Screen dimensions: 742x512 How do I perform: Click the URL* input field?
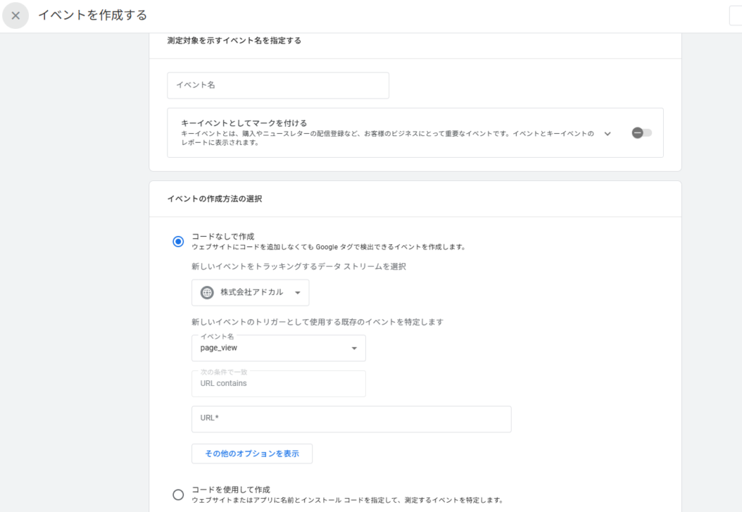[x=351, y=419]
